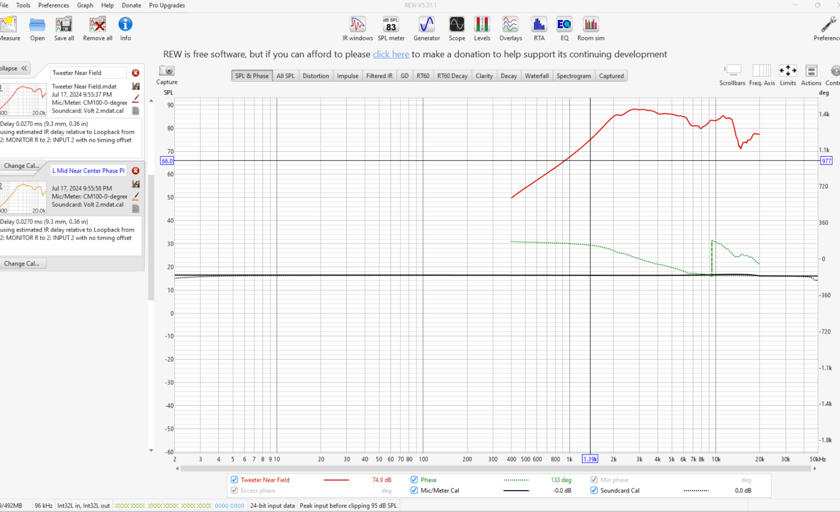Switch to the Filtered IR tab
The image size is (840, 512).
pos(379,76)
